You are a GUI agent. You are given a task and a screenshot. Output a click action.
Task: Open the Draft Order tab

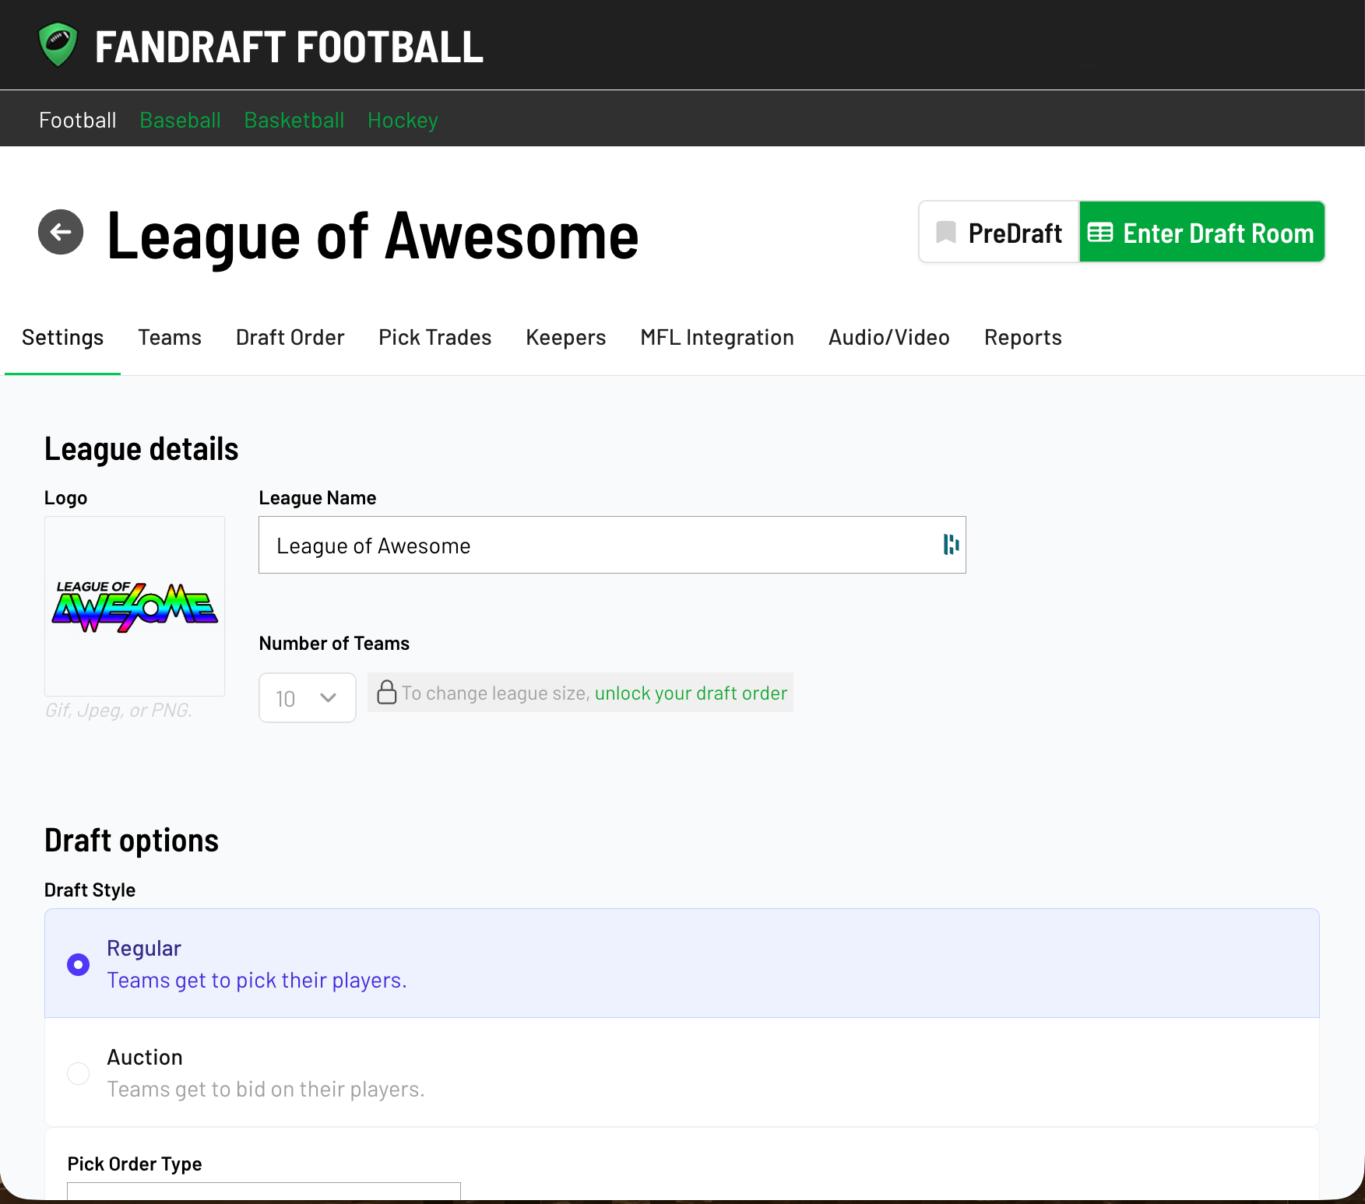290,338
